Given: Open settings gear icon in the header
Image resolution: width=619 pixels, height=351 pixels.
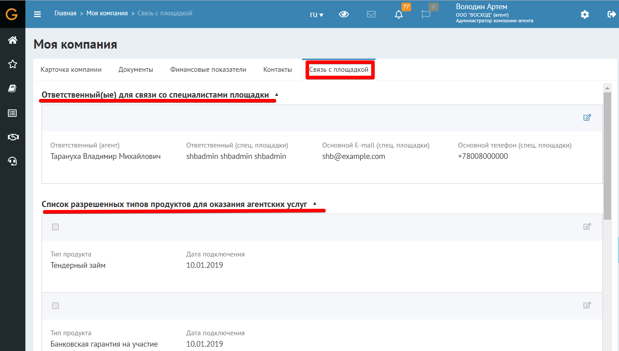Looking at the screenshot, I should [x=585, y=14].
